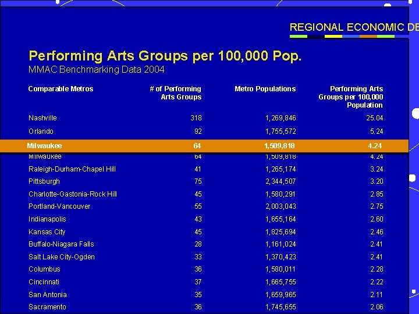Click the 'Sacramento' row label
Screen dimensions: 419x314
47,307
